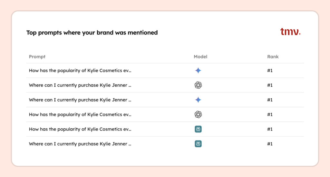Select the ChatGPT icon in the fourth row

click(198, 114)
